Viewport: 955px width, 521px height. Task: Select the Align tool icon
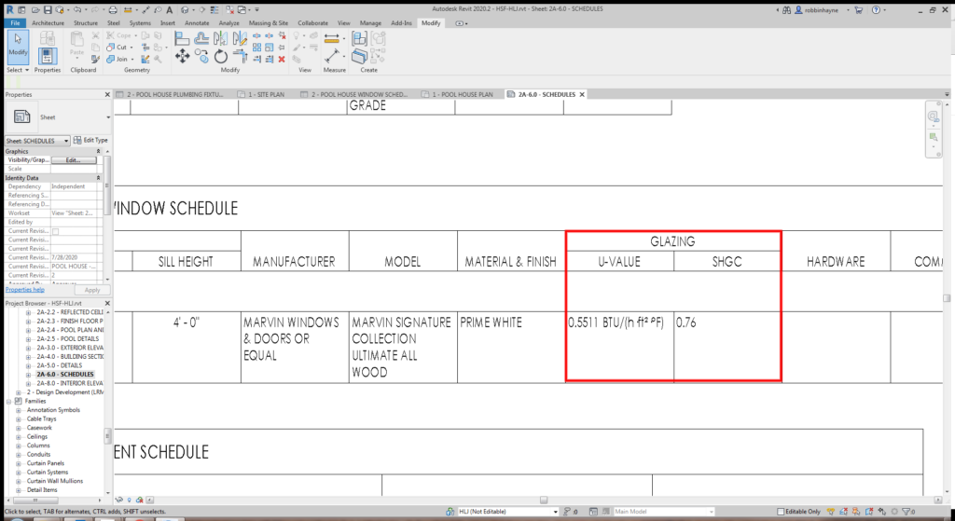coord(182,38)
